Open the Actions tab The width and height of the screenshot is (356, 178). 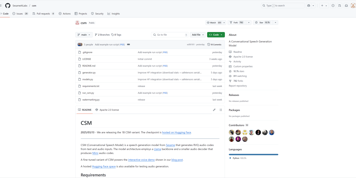click(x=65, y=14)
